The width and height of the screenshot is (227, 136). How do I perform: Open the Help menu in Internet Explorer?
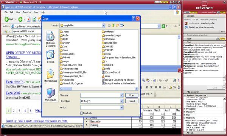[42, 12]
